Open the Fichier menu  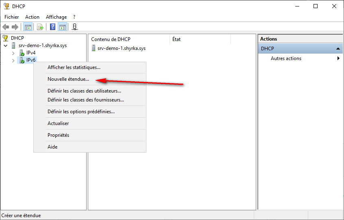[x=12, y=17]
